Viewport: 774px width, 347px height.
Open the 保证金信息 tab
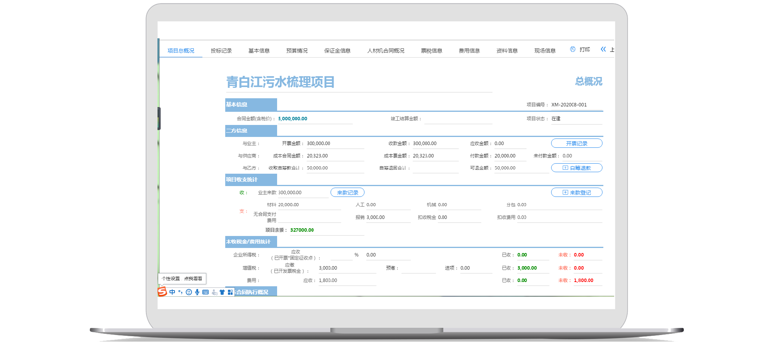(337, 51)
